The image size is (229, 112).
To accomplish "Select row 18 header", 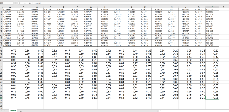I will tap(2, 51).
